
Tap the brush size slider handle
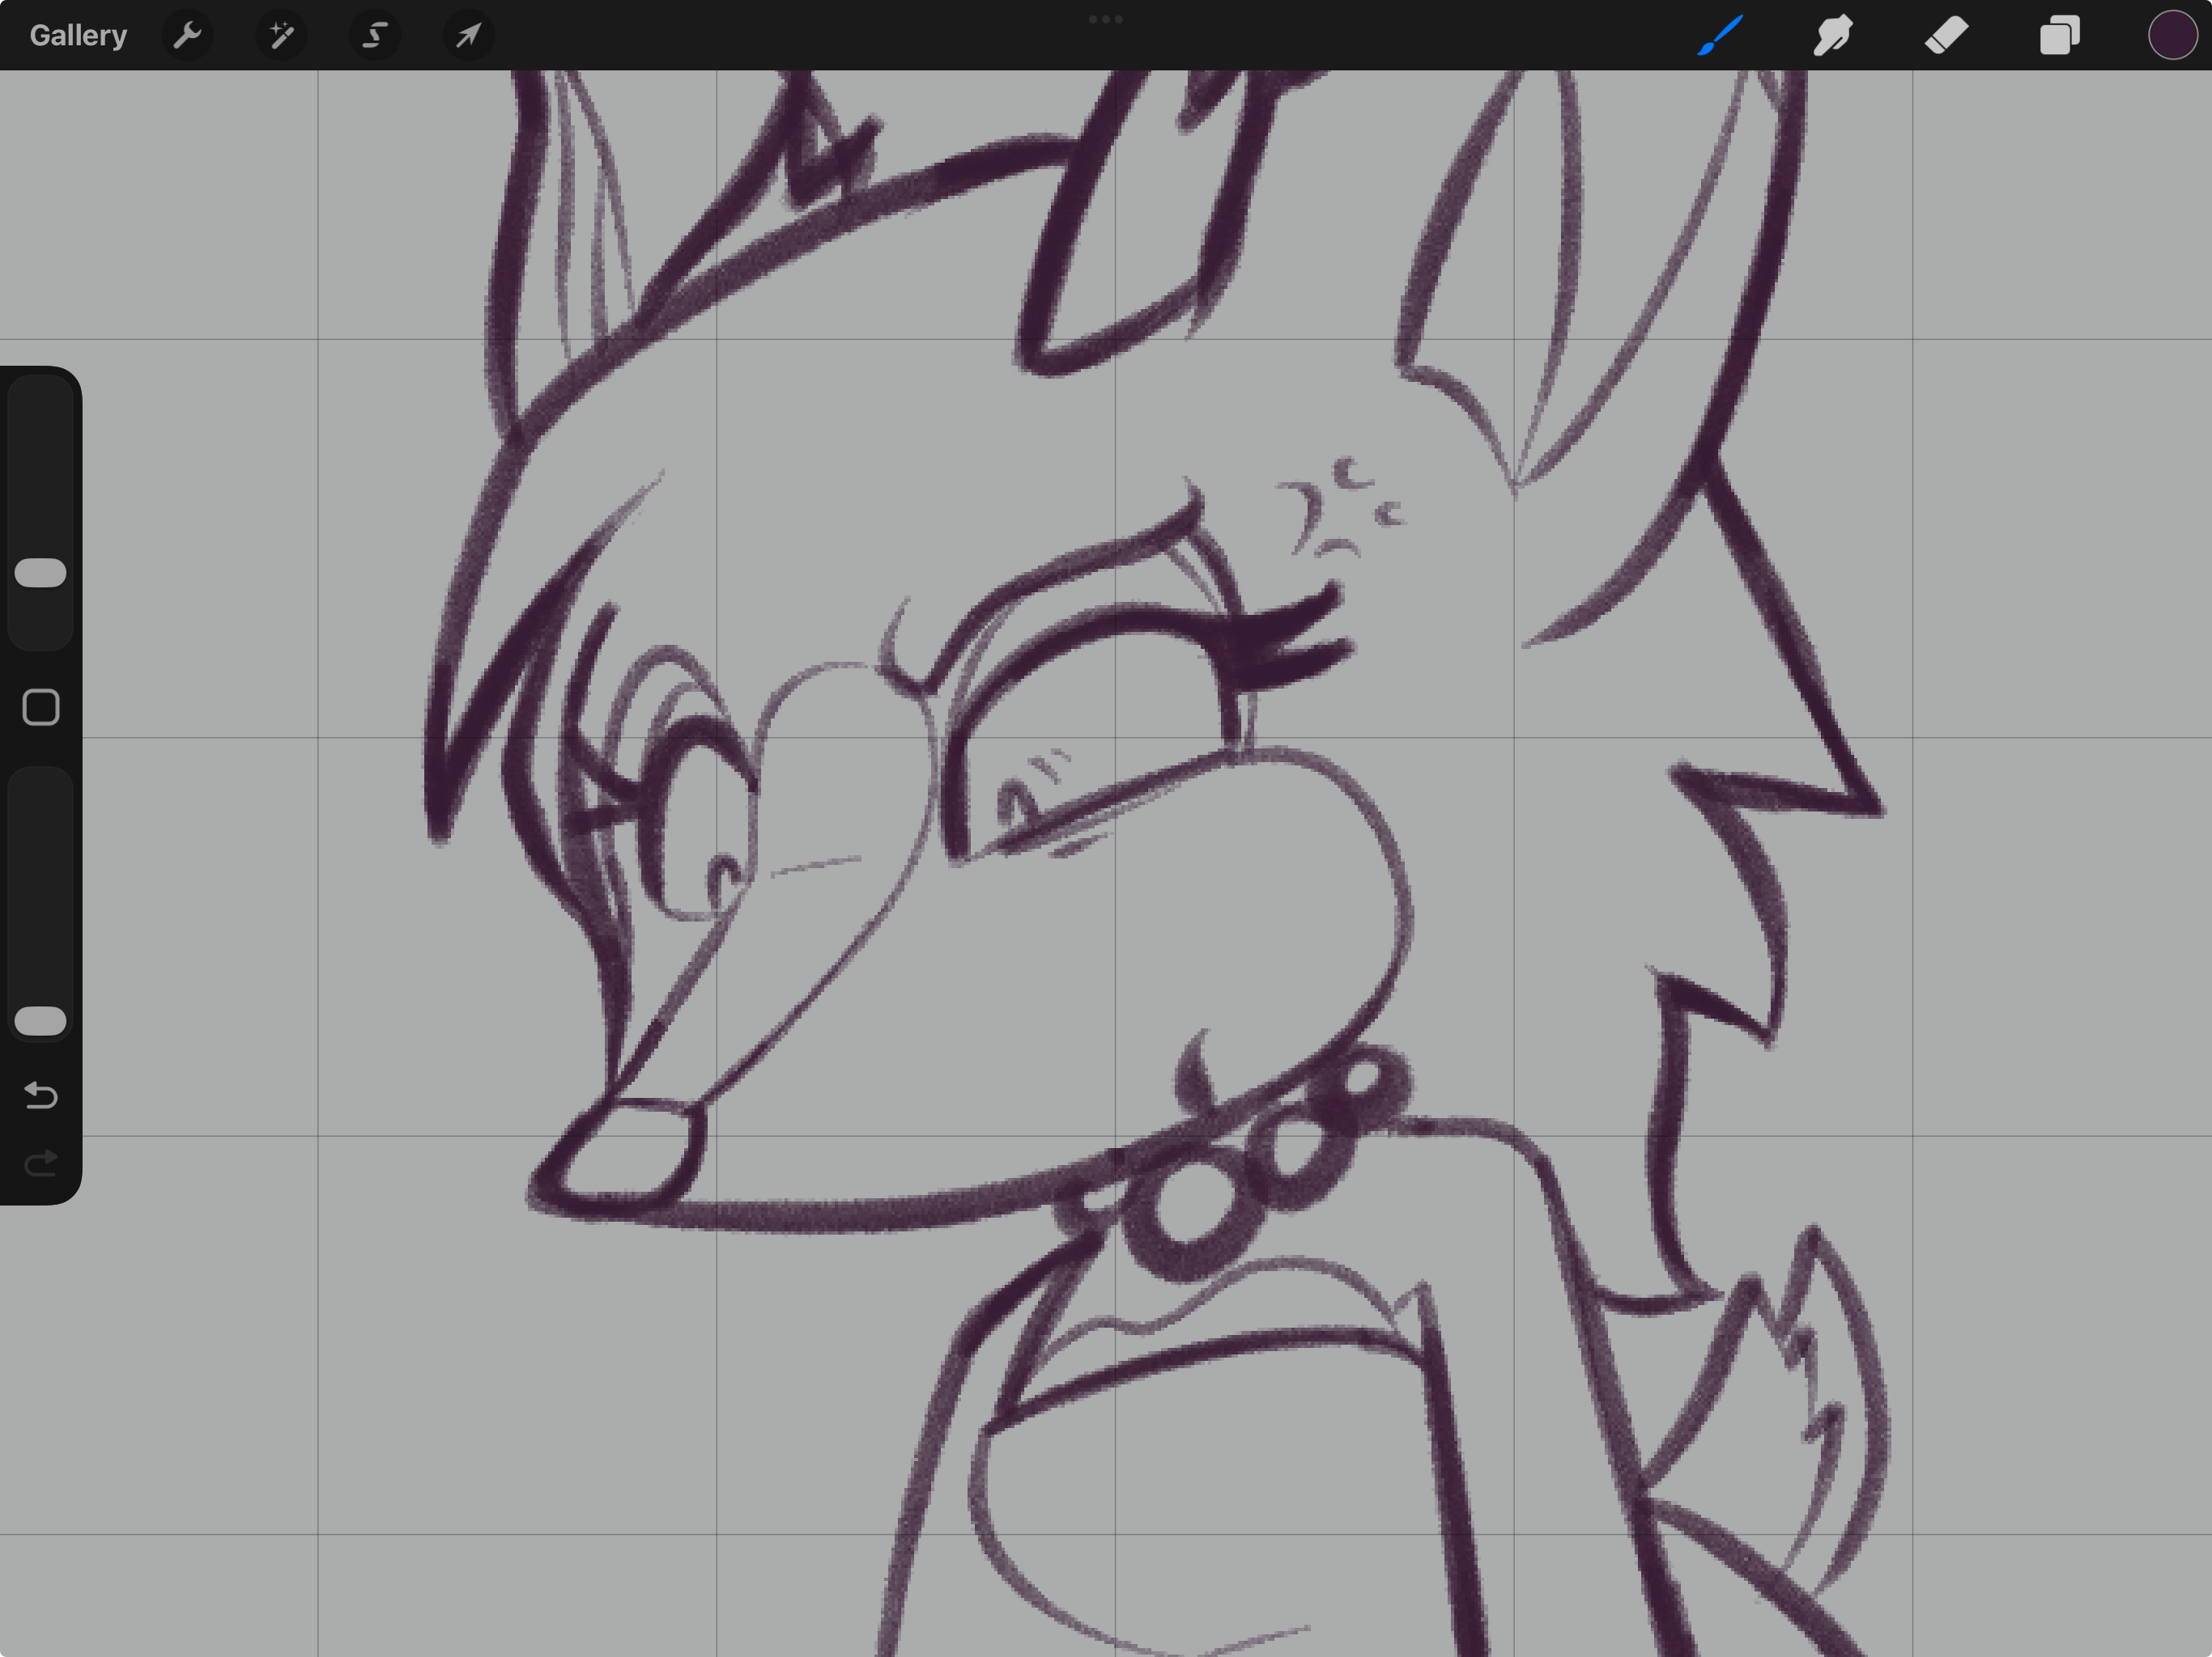coord(41,573)
